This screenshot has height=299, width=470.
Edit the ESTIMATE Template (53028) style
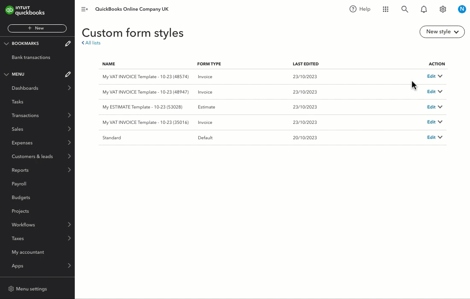(x=431, y=107)
